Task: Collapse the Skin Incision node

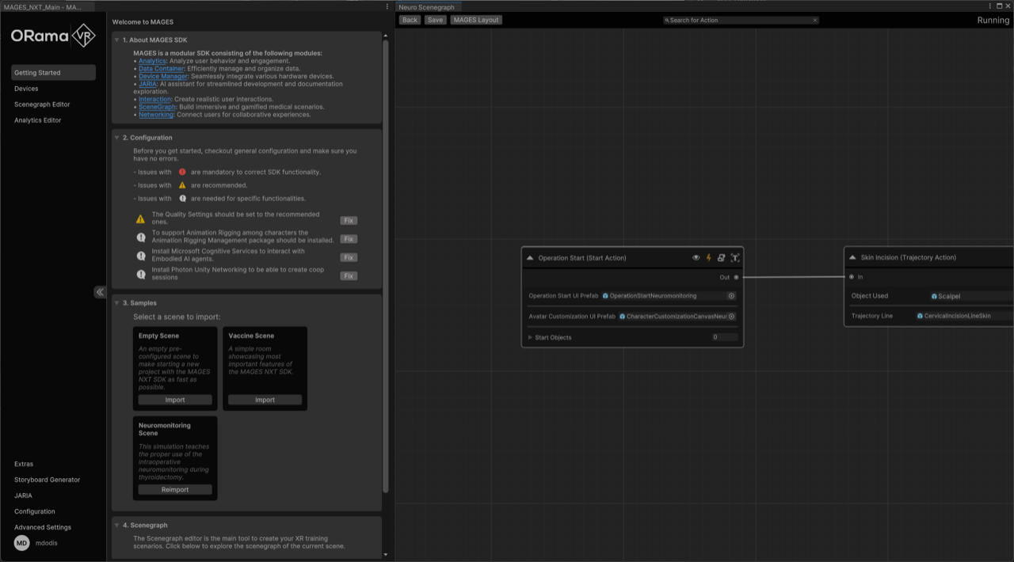Action: point(853,256)
